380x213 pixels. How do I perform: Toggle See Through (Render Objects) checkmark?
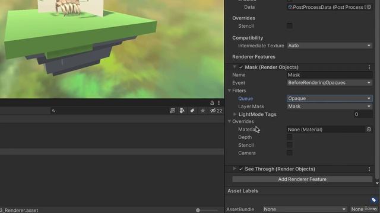point(241,169)
